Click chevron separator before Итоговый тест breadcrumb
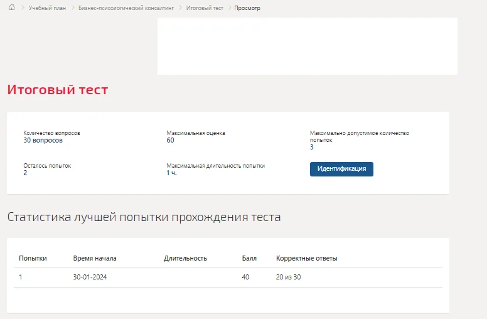487x319 pixels. point(180,8)
